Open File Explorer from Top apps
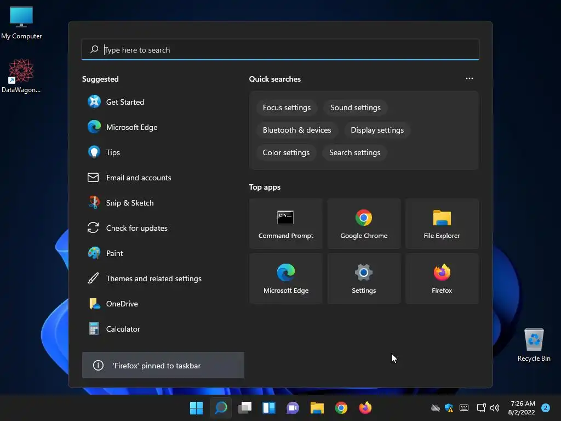Image resolution: width=561 pixels, height=421 pixels. pyautogui.click(x=442, y=224)
